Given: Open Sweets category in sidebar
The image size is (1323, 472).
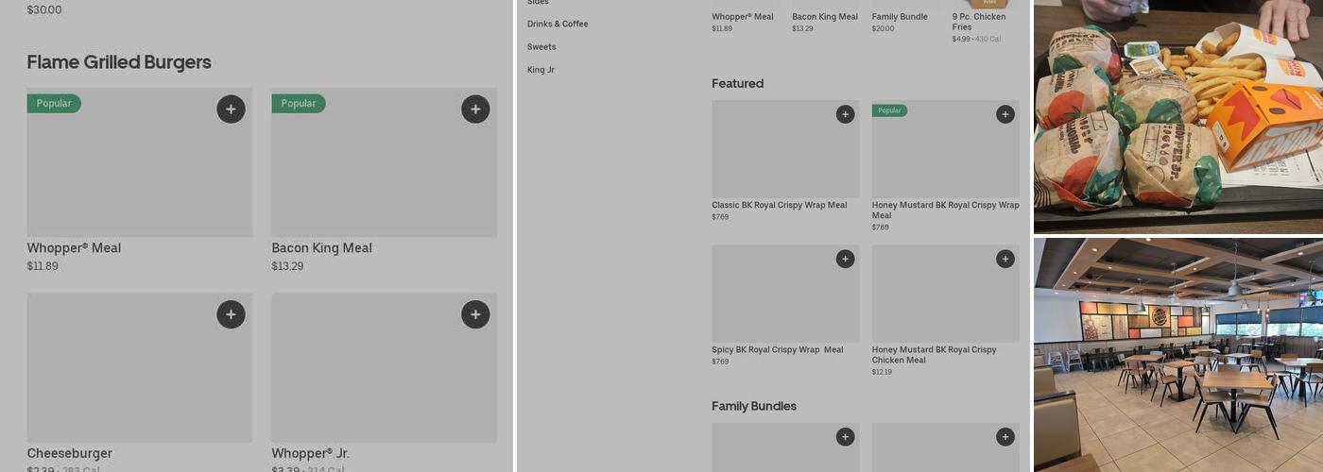Looking at the screenshot, I should (x=541, y=47).
